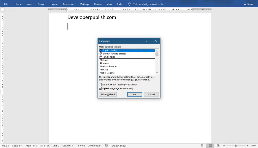The height and width of the screenshot is (148, 258).
Task: Click the tab selector at the ruler corner
Action: pyautogui.click(x=2, y=10)
